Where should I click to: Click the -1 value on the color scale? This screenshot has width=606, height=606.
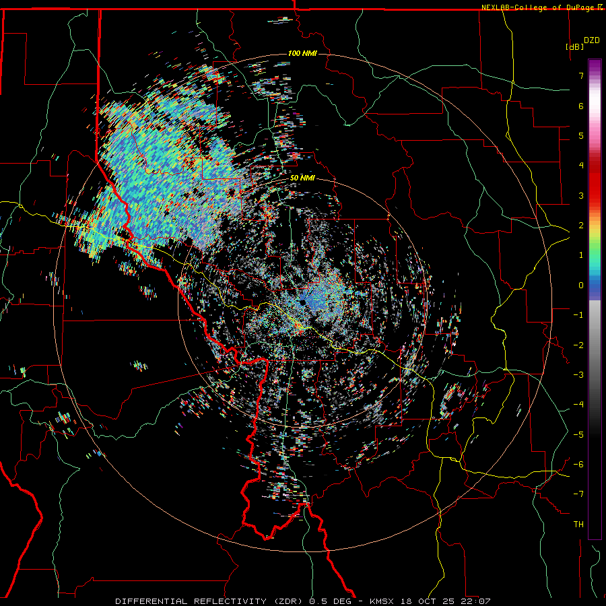tap(578, 315)
